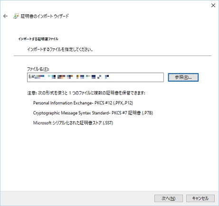
Task: Click the ファイル名(F): label
Action: coord(38,69)
